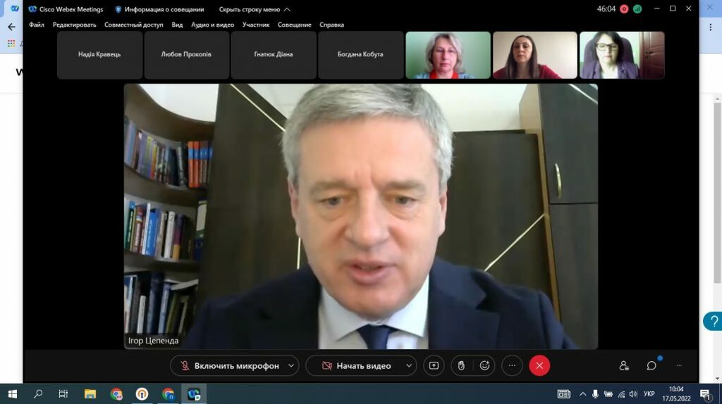Click the red recording indicator icon
722x404 pixels.
click(624, 9)
